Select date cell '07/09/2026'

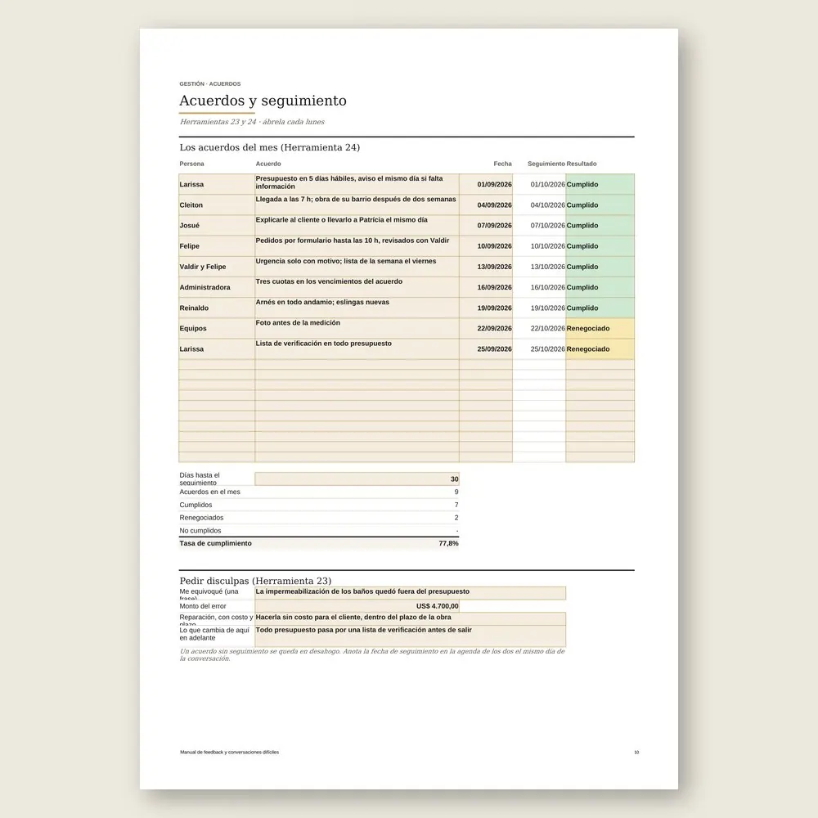click(x=486, y=226)
